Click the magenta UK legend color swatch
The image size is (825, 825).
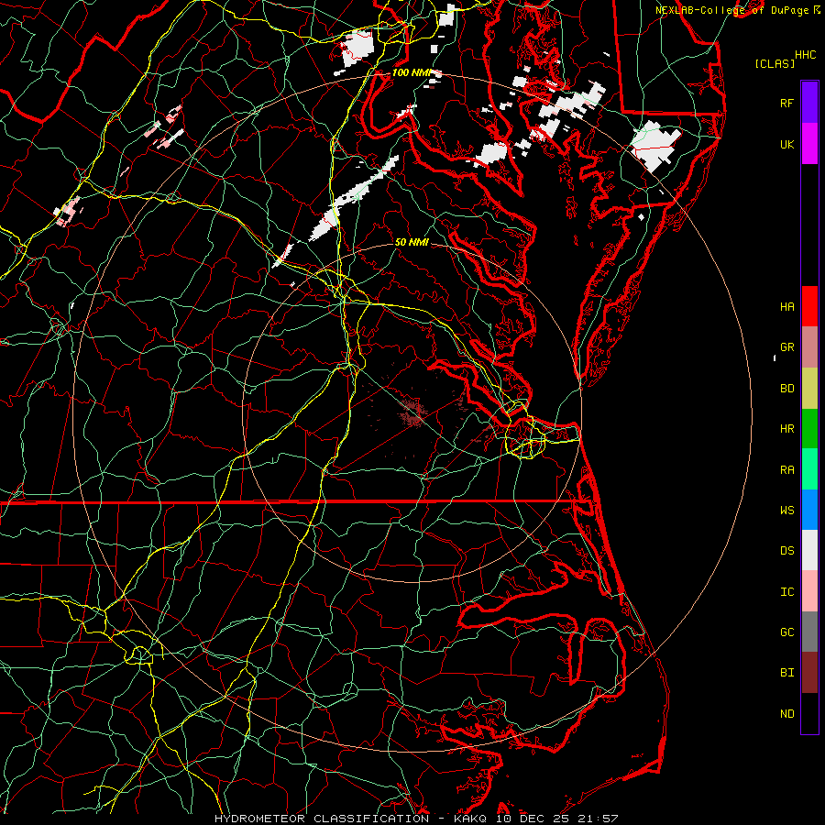click(809, 144)
